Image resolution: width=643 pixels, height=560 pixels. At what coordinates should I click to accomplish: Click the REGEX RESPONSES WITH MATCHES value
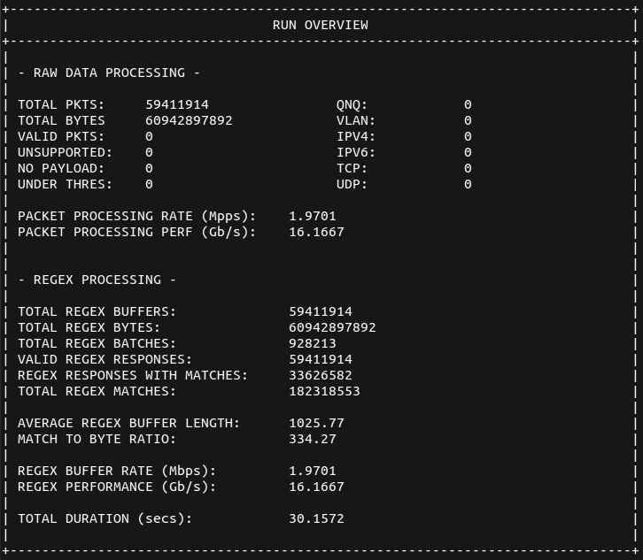tap(321, 375)
